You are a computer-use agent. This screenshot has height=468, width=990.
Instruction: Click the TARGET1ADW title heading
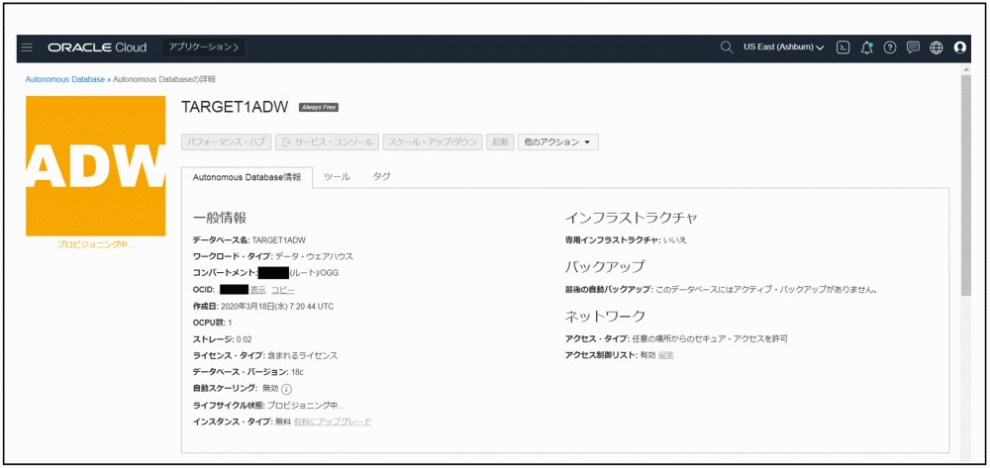pyautogui.click(x=236, y=107)
